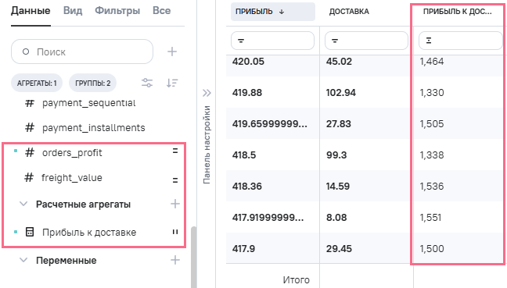This screenshot has width=507, height=288.
Task: Click the Группы: 2 chip
Action: [x=93, y=84]
